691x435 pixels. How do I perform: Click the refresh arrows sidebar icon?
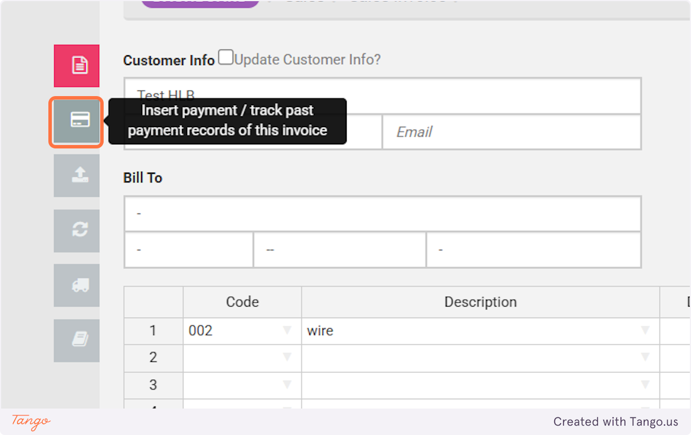click(x=77, y=231)
